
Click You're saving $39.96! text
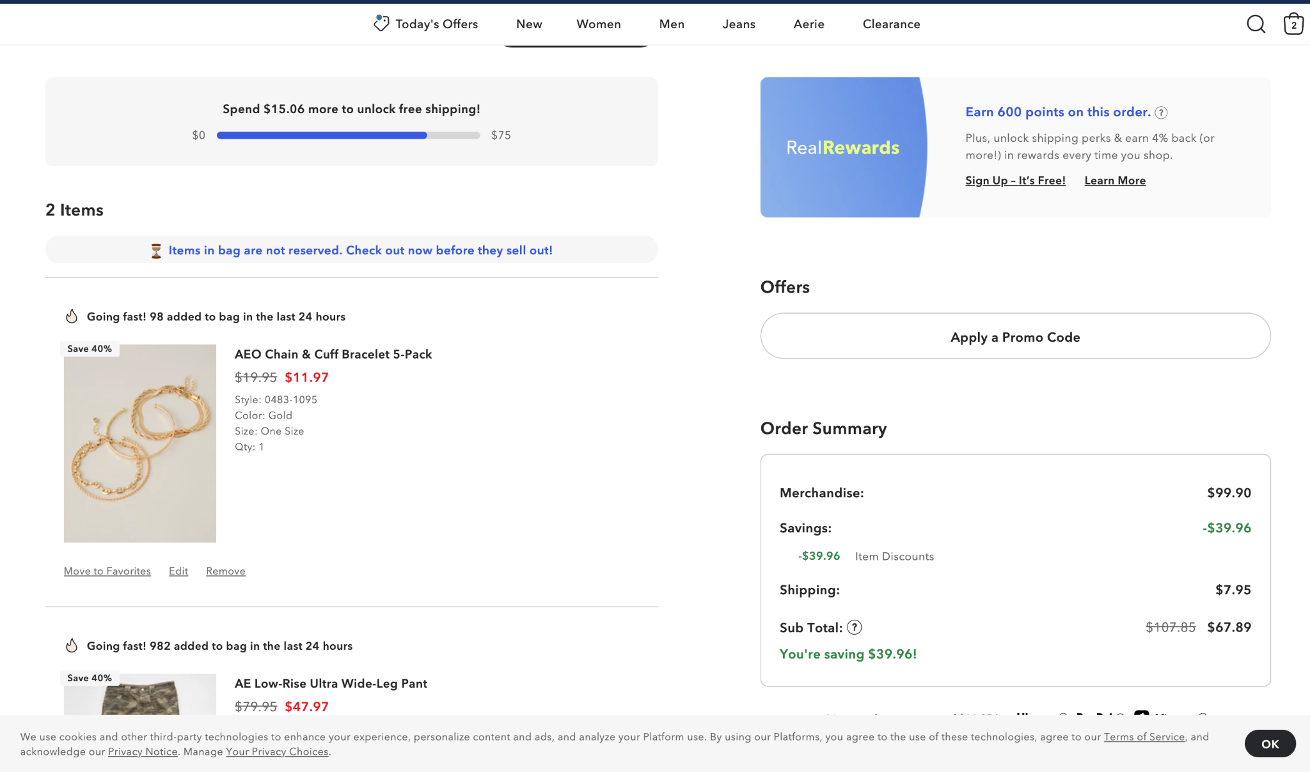coord(848,654)
